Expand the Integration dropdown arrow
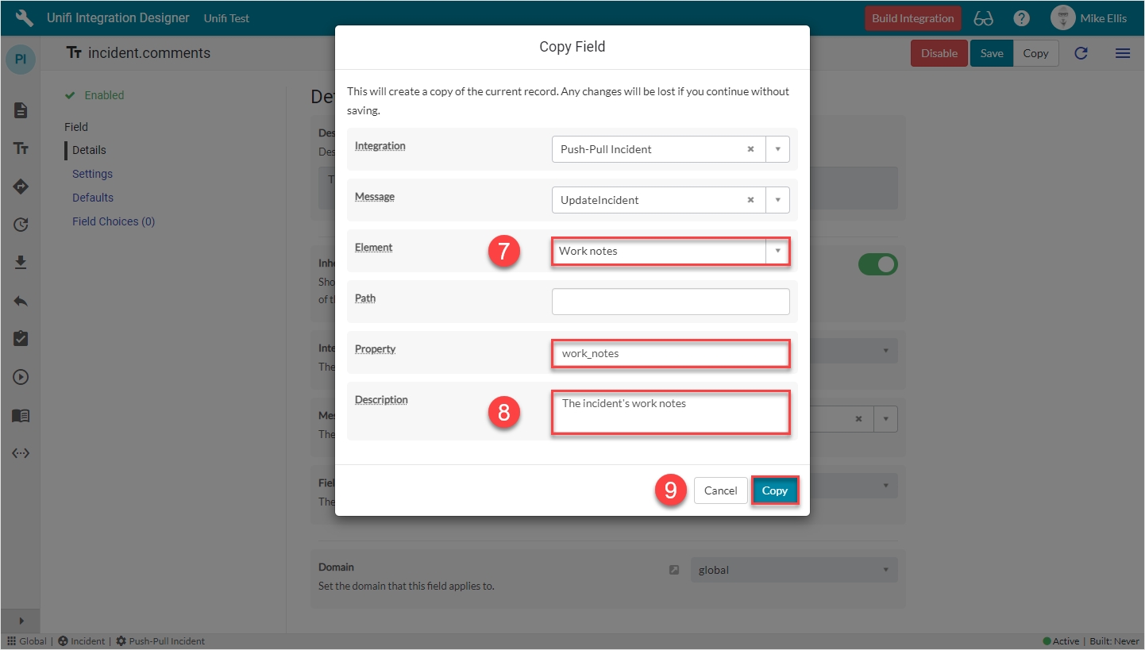 pyautogui.click(x=777, y=149)
